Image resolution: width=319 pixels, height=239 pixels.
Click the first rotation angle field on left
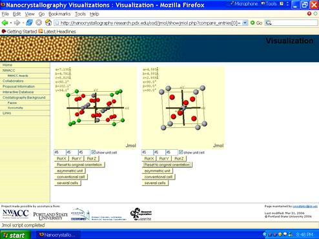click(60, 152)
